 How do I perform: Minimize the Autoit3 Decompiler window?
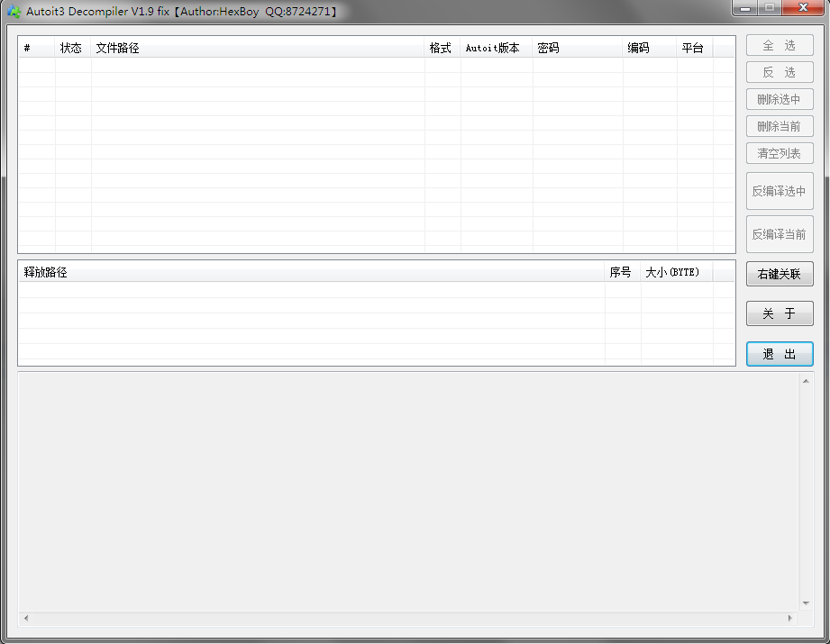(745, 8)
